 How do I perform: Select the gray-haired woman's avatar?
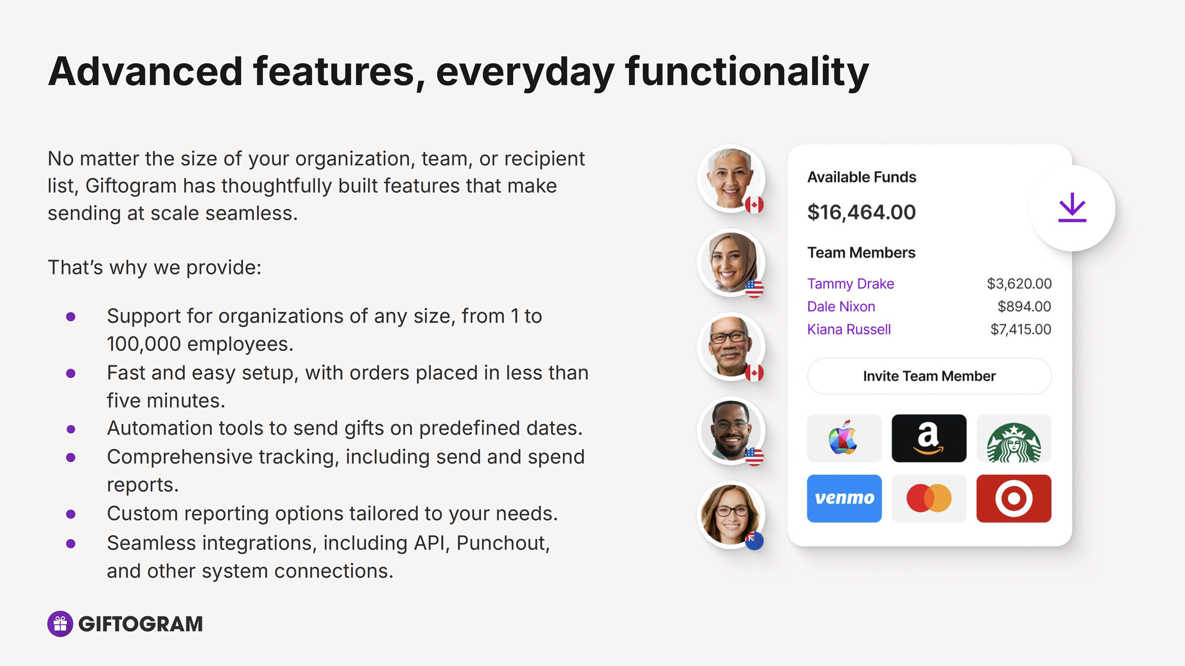pos(730,178)
